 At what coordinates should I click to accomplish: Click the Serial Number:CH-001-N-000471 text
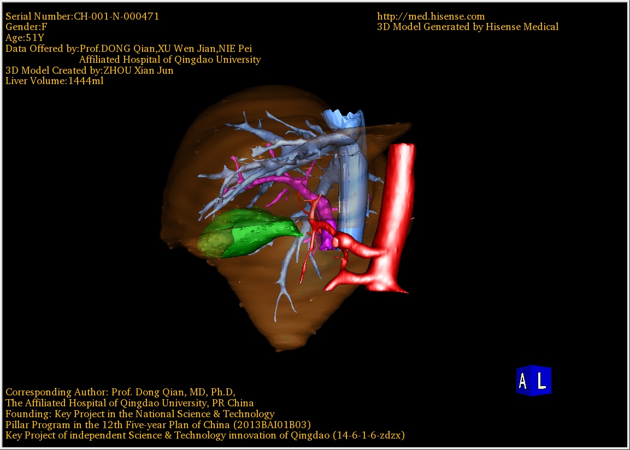[82, 16]
